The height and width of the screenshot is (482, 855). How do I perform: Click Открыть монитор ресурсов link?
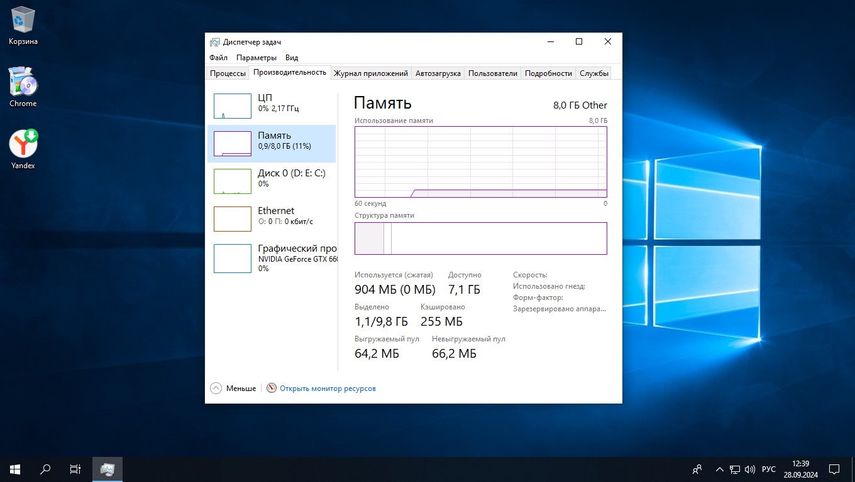coord(327,388)
